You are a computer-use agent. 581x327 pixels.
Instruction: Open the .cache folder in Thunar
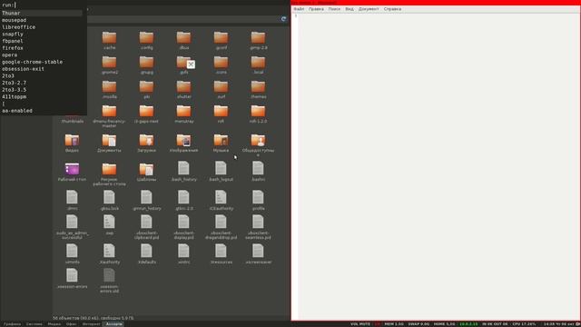pyautogui.click(x=109, y=40)
